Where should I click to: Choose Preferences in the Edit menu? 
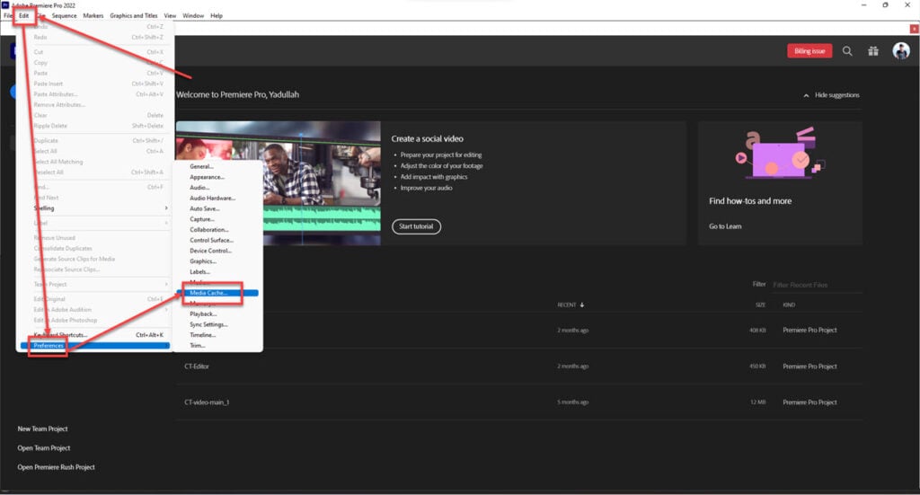point(95,346)
